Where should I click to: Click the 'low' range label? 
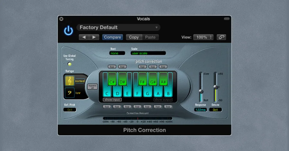tap(78, 93)
